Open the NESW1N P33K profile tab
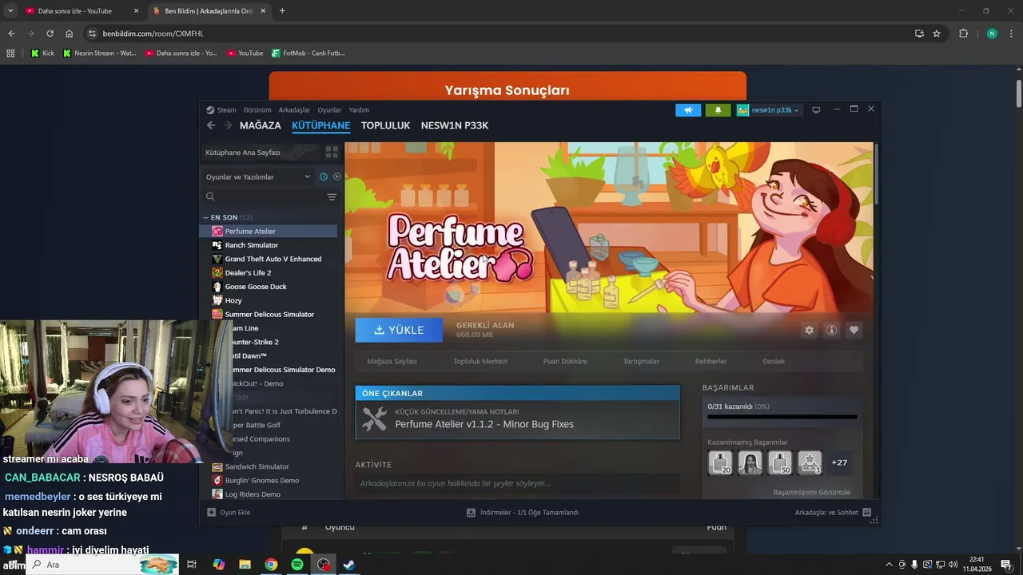Screen dimensions: 1023x575 tap(455, 125)
